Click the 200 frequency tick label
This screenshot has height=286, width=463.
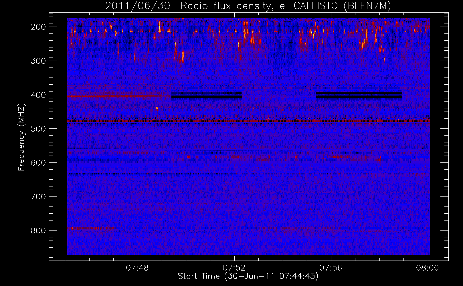(38, 27)
